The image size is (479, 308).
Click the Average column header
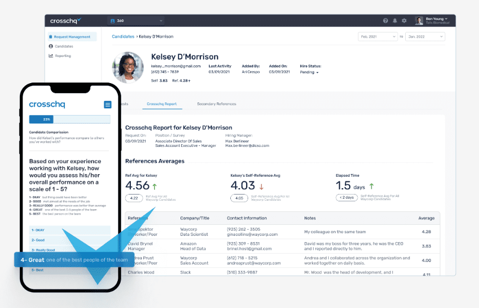pyautogui.click(x=426, y=218)
